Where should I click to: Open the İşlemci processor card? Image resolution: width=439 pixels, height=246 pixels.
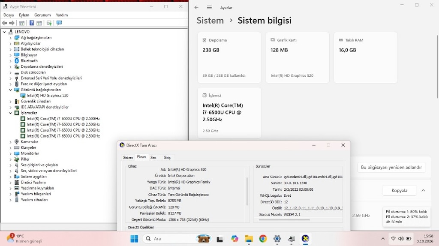229,113
